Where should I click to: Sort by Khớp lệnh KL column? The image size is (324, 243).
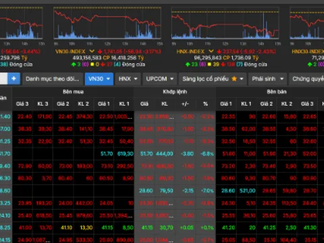pyautogui.click(x=165, y=104)
